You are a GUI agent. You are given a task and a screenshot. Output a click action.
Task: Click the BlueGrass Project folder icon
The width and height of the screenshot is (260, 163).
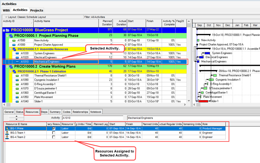[8, 30]
